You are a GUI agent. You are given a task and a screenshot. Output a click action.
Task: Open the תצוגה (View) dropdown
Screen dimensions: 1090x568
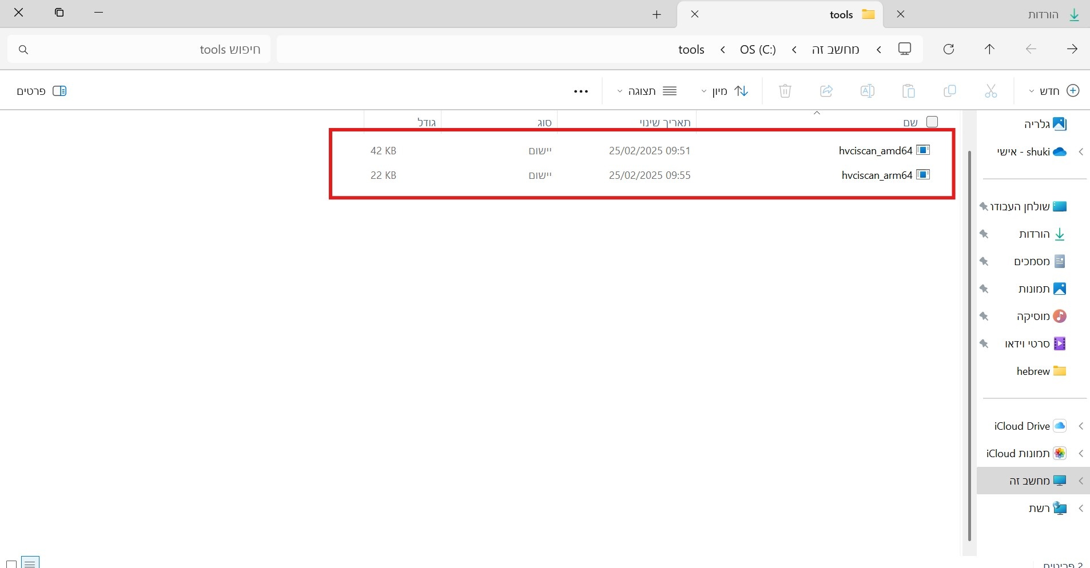pyautogui.click(x=647, y=91)
